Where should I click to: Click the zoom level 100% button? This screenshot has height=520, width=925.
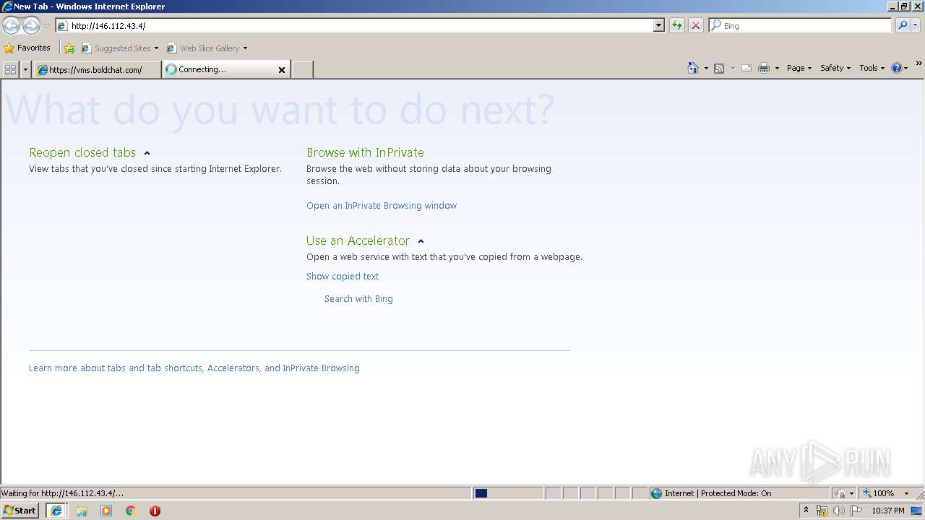[879, 493]
